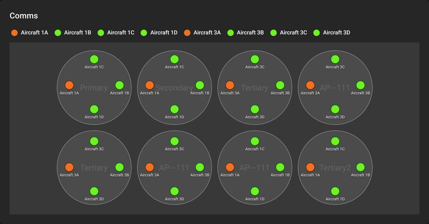Image resolution: width=429 pixels, height=224 pixels.
Task: Click the orange Aircraft 1A legend dot
Action: point(14,33)
